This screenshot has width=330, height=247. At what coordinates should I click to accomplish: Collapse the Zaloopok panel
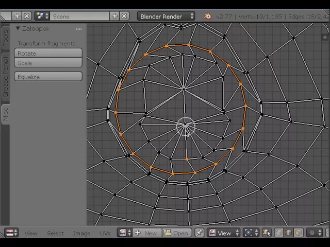click(18, 28)
